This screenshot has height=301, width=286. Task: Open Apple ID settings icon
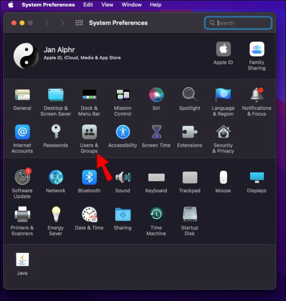pyautogui.click(x=223, y=49)
